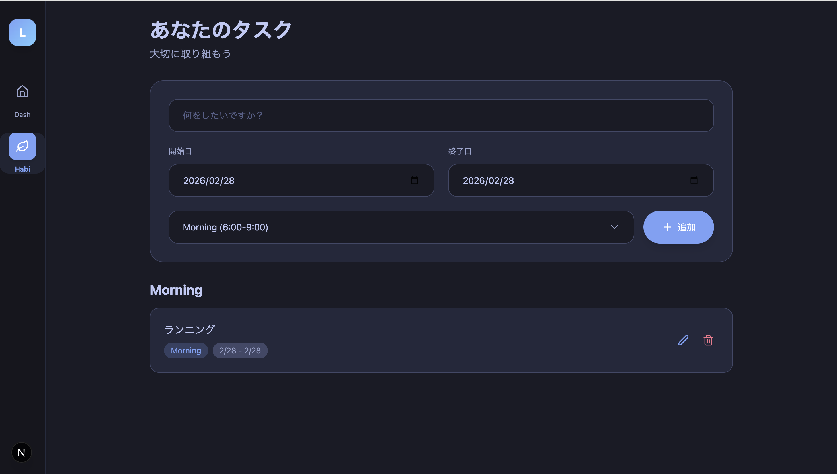The height and width of the screenshot is (474, 837).
Task: Click the Morning section heading
Action: coord(176,290)
